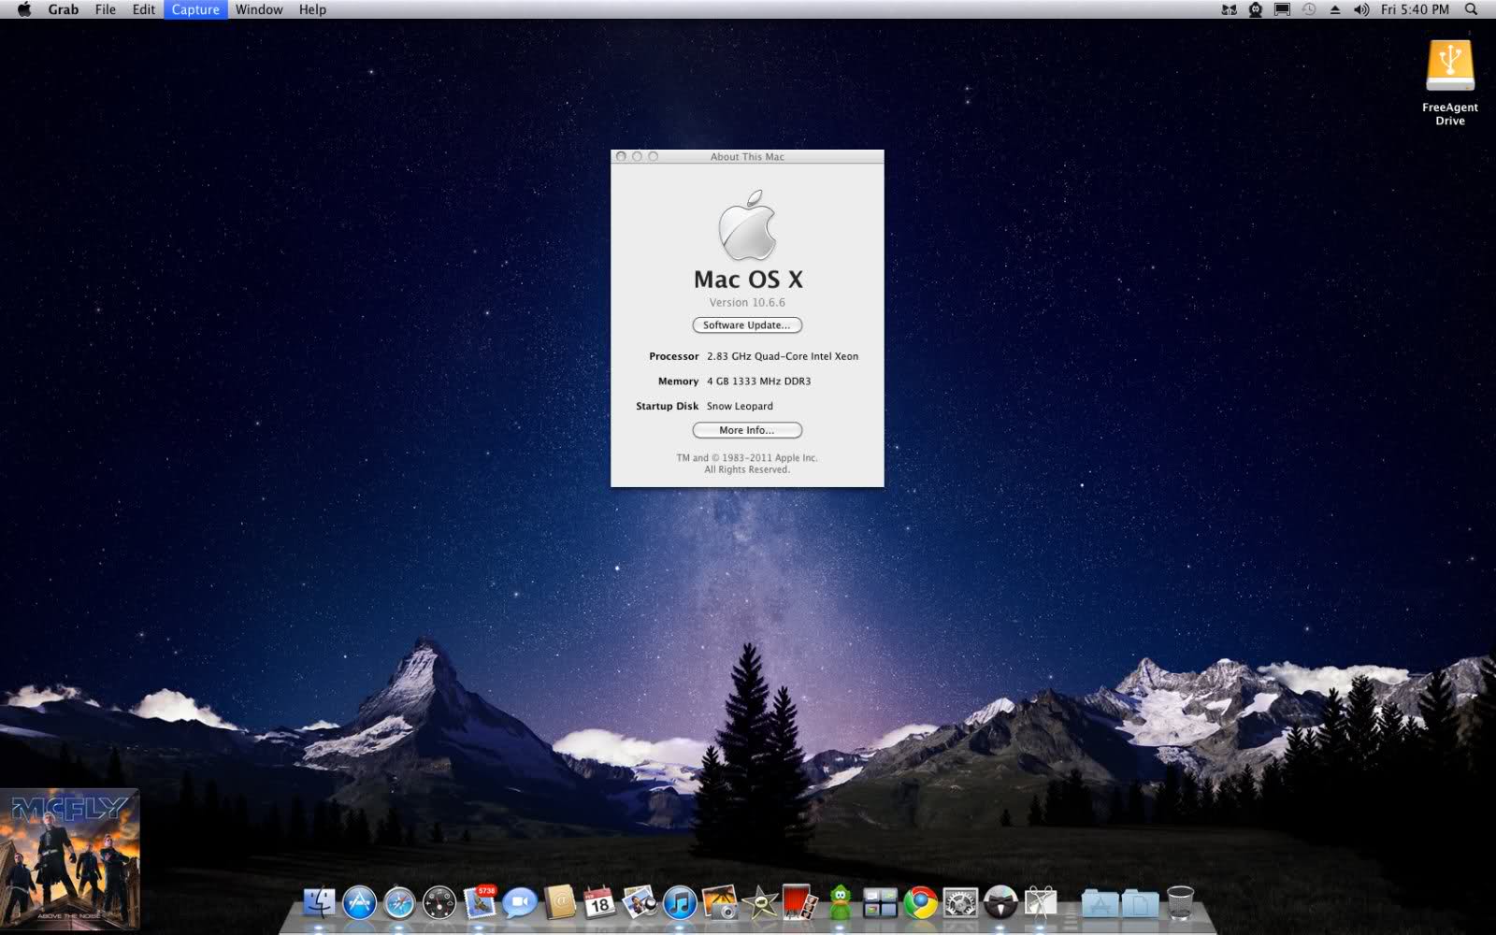
Task: Open System Preferences gear icon
Action: click(960, 902)
